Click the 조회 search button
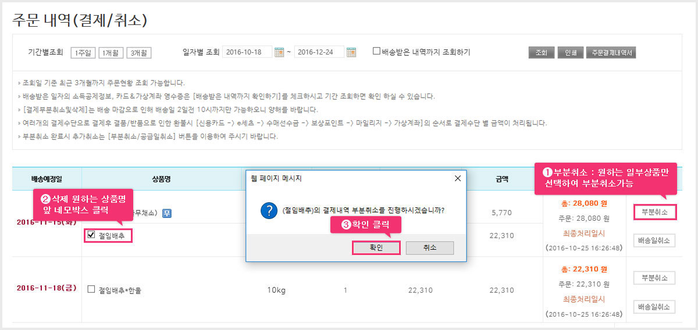The width and height of the screenshot is (698, 330). pos(542,52)
